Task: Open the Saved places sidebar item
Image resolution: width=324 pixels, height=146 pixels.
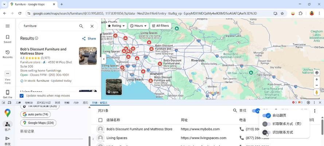Action: pyautogui.click(x=7, y=39)
